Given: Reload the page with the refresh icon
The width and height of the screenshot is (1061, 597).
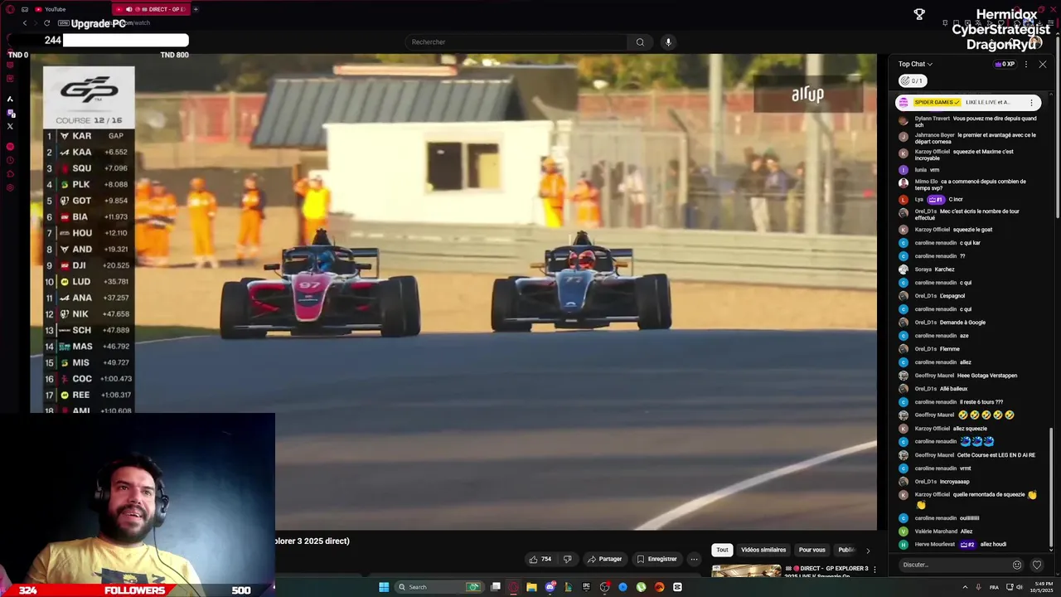Looking at the screenshot, I should [x=46, y=23].
